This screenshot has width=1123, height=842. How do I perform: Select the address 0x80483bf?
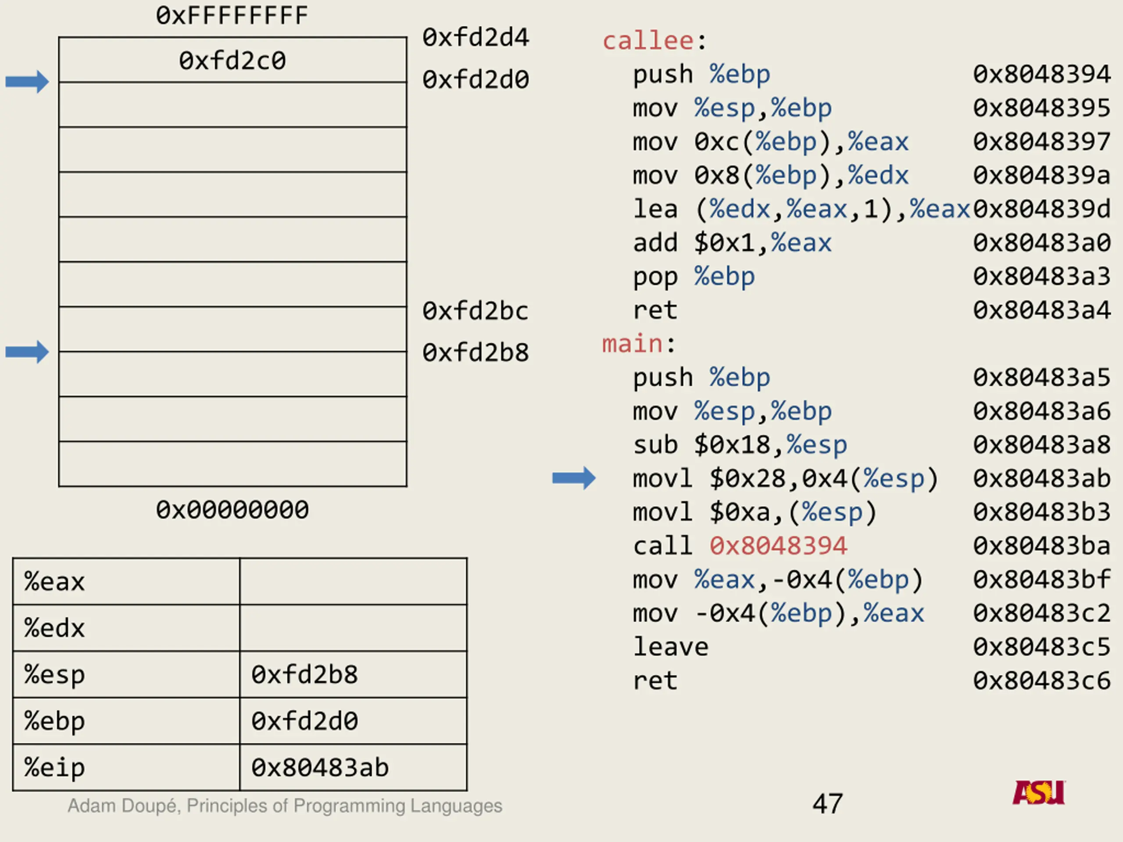1041,580
